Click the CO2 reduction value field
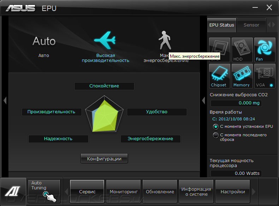 point(236,103)
